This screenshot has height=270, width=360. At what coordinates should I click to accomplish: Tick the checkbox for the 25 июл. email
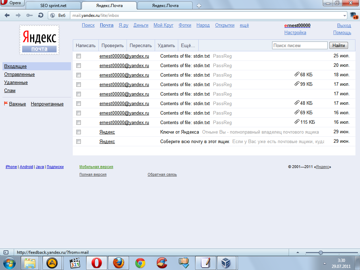point(78,56)
